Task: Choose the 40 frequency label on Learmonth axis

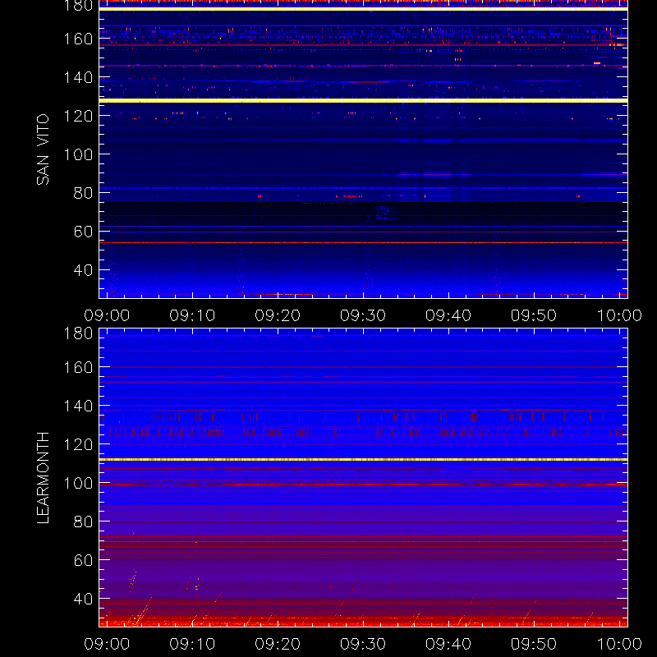Action: [x=84, y=599]
